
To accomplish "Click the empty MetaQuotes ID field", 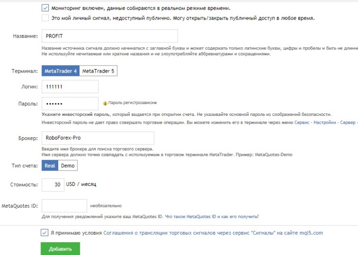I will tap(64, 206).
